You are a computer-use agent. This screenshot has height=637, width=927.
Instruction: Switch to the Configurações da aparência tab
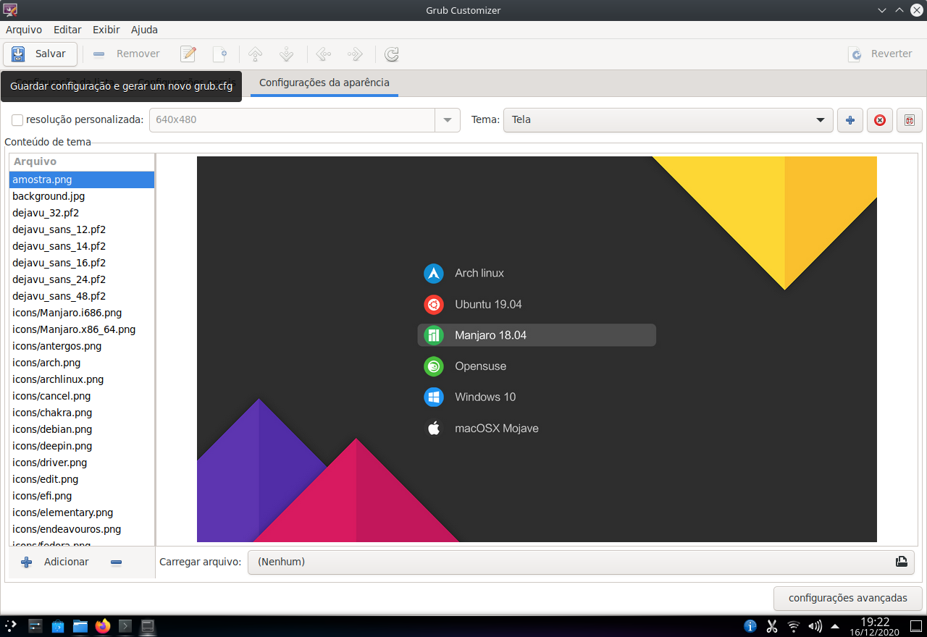coord(324,83)
